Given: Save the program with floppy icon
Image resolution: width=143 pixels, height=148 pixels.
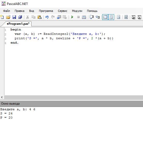Looking at the screenshot, I should coord(14,17).
